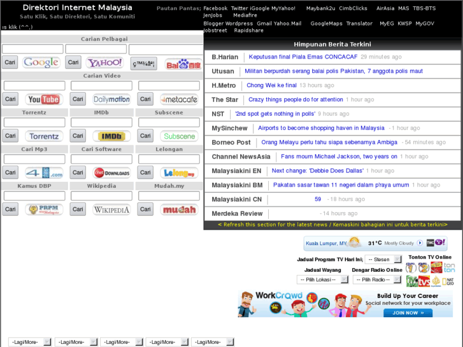Screen dimensions: 463x347
Task: Click Cari button next to Google
Action: coord(10,62)
